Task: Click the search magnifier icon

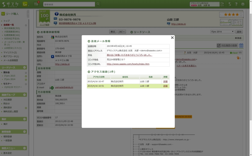Action: coord(98,4)
